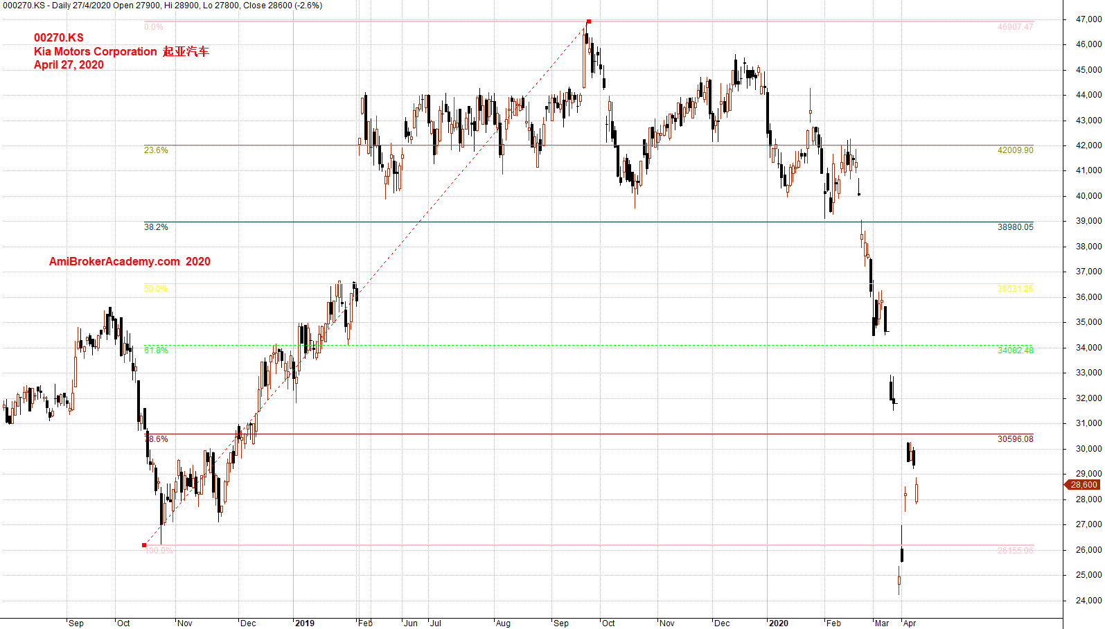
Task: Click the Kia Motors Corporation title text
Action: click(x=96, y=51)
